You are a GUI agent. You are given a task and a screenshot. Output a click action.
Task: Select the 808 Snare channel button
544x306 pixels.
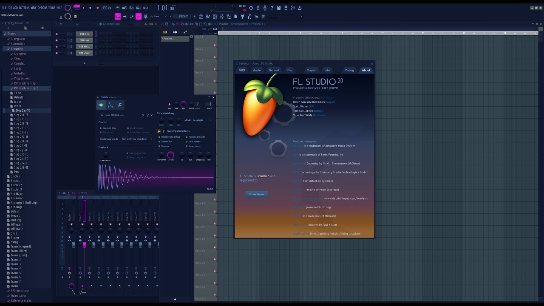coord(84,53)
